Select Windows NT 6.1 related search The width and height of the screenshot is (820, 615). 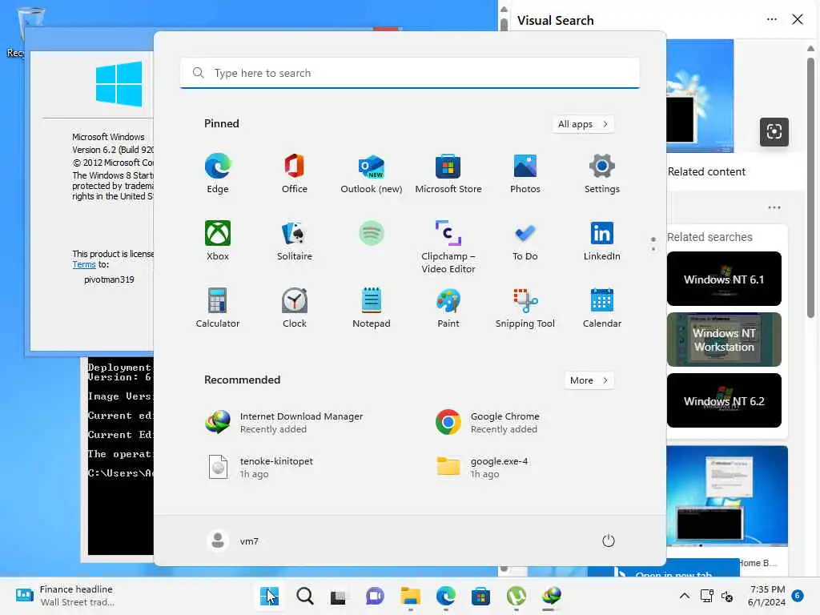tap(724, 279)
